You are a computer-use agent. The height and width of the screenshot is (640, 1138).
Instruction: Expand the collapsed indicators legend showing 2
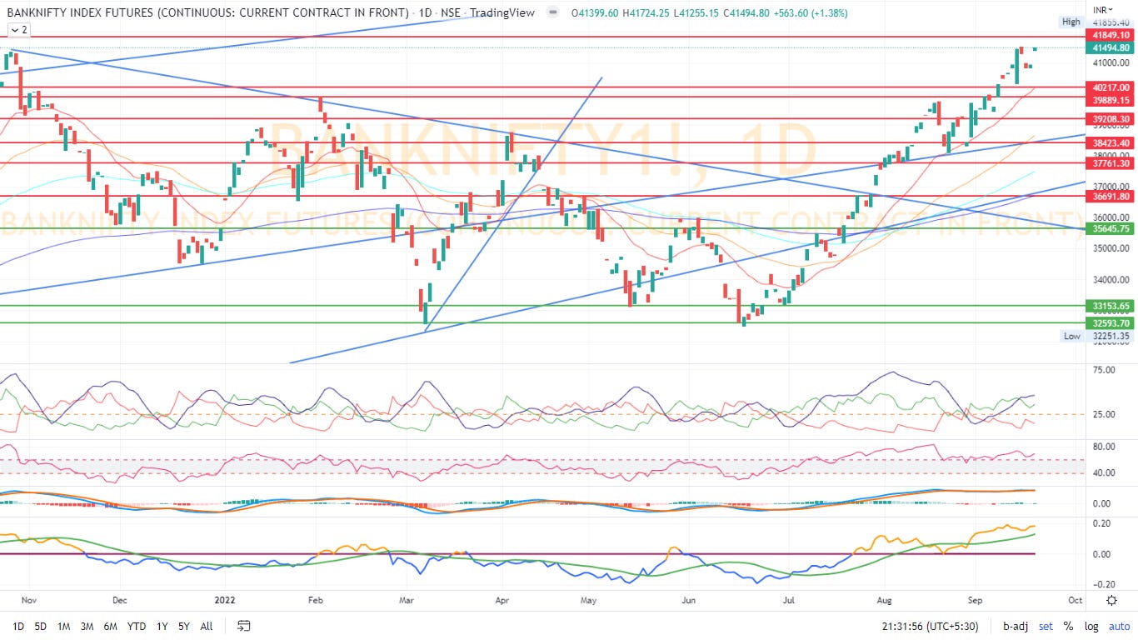click(x=18, y=29)
